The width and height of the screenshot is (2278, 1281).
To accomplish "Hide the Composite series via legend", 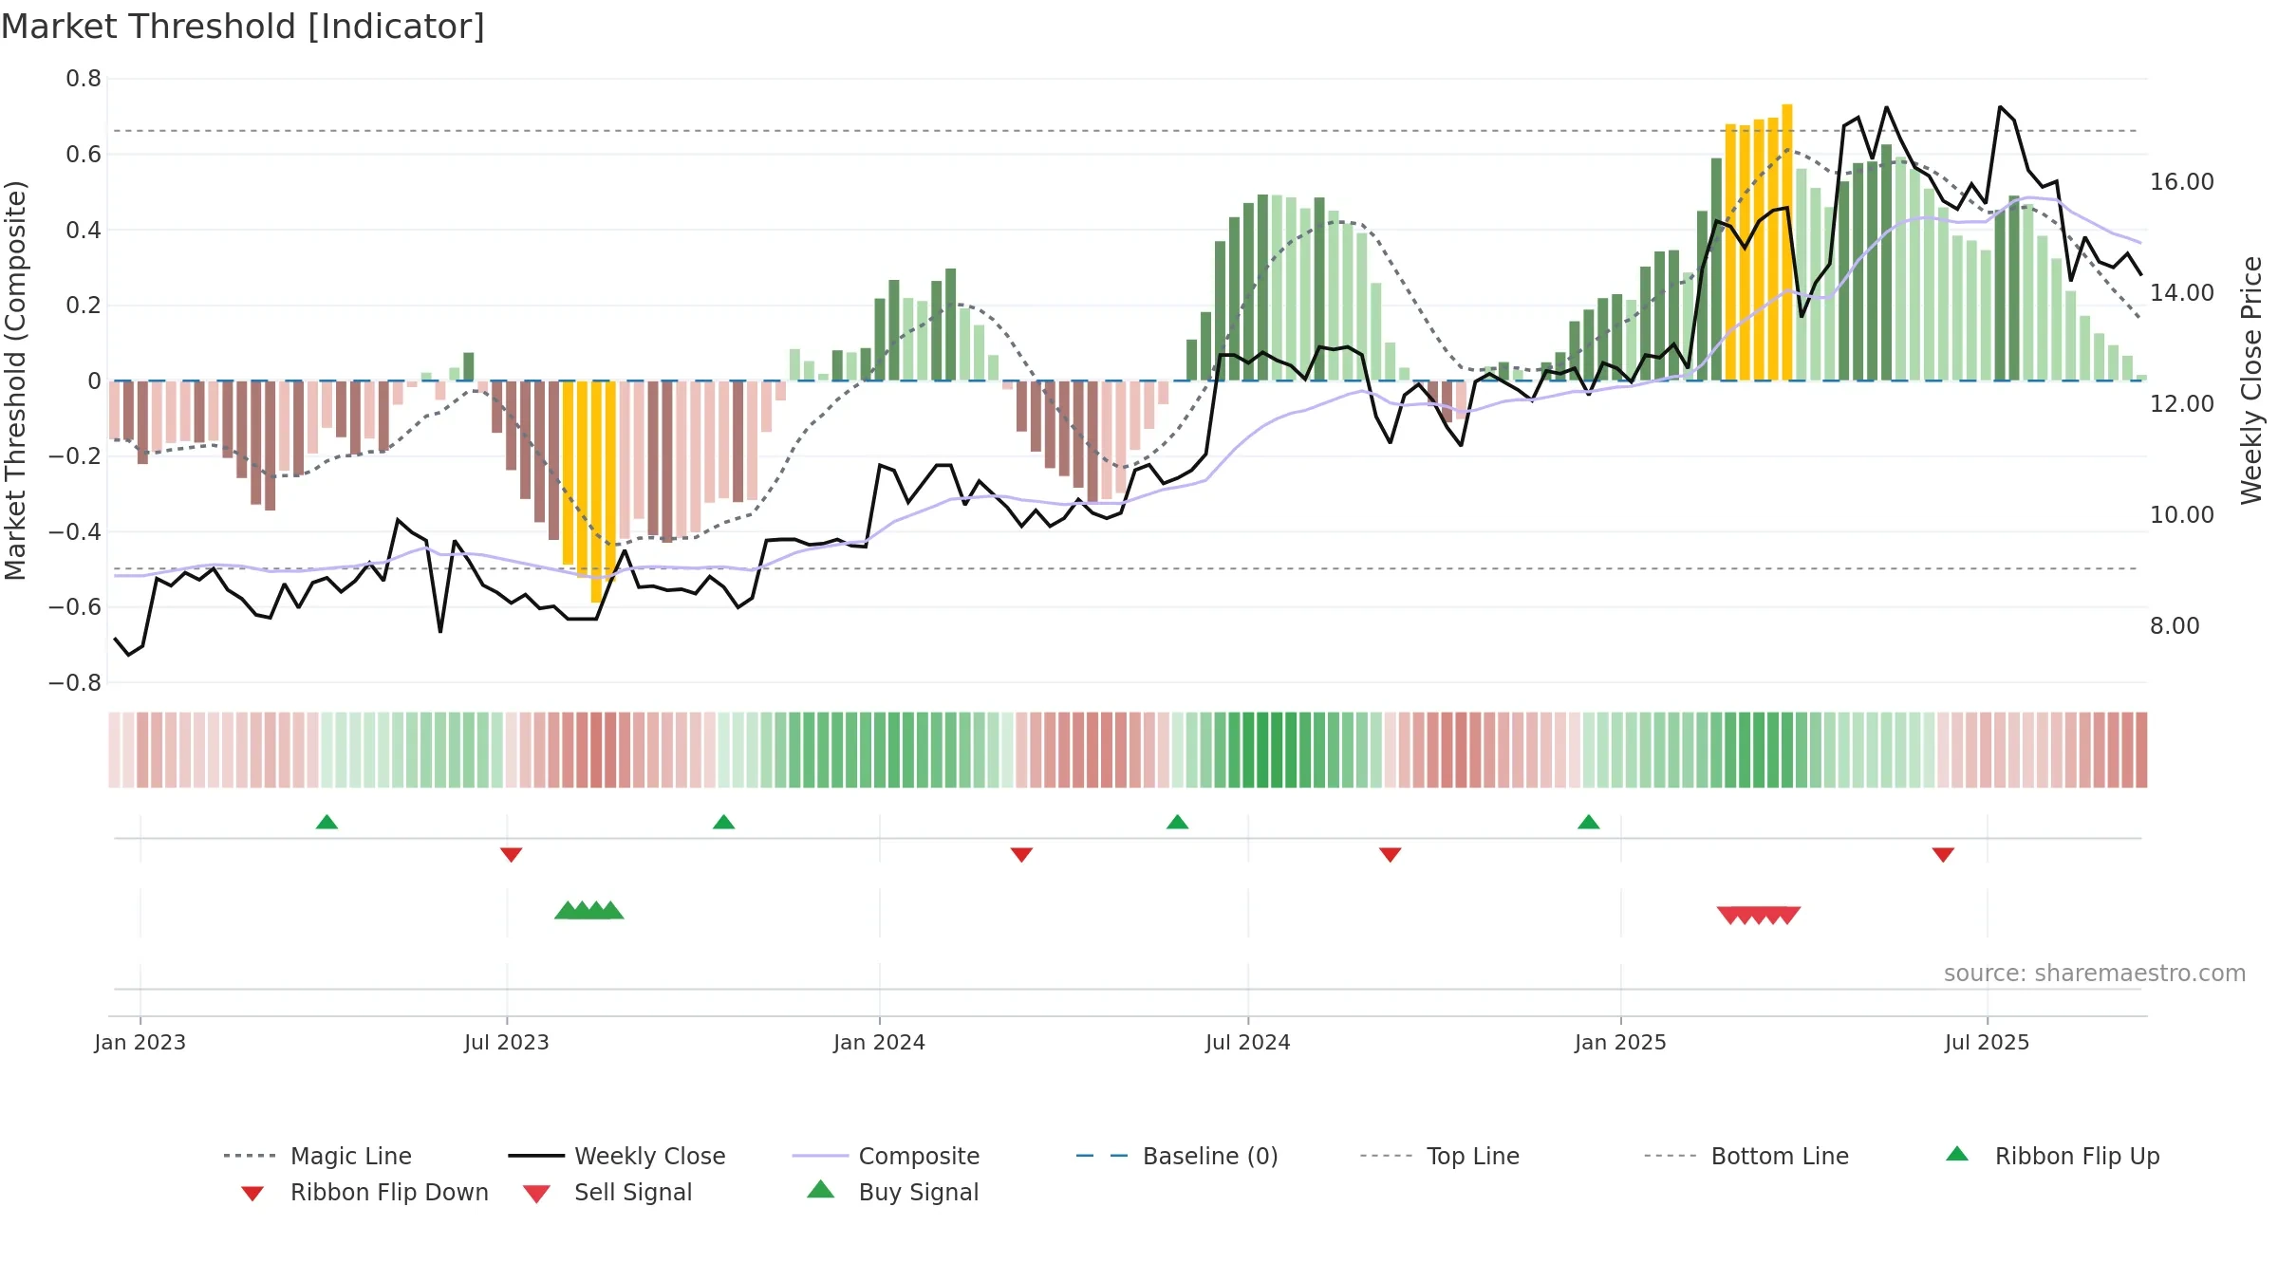I will coord(886,1156).
